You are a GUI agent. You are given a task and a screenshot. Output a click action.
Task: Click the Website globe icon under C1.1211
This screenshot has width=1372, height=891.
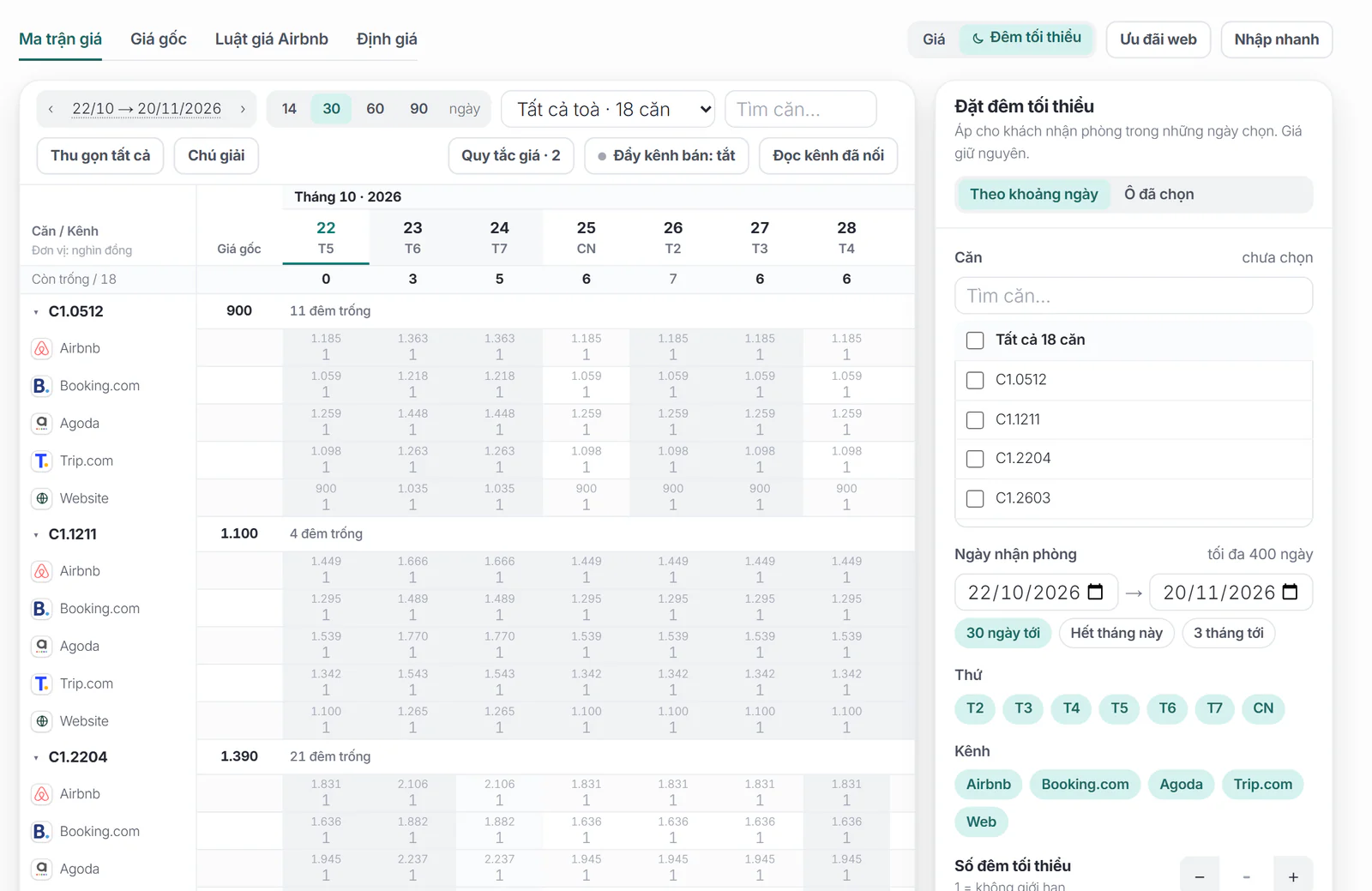pyautogui.click(x=42, y=721)
